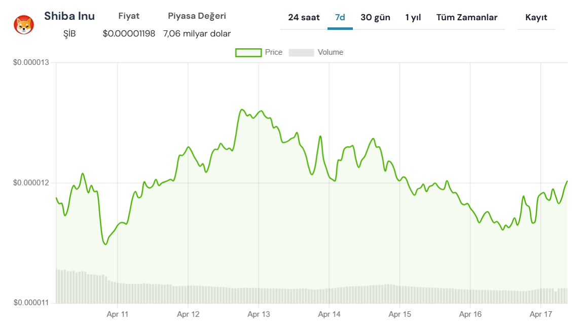This screenshot has height=329, width=580.
Task: Toggle the Volume legend swatch
Action: point(301,53)
